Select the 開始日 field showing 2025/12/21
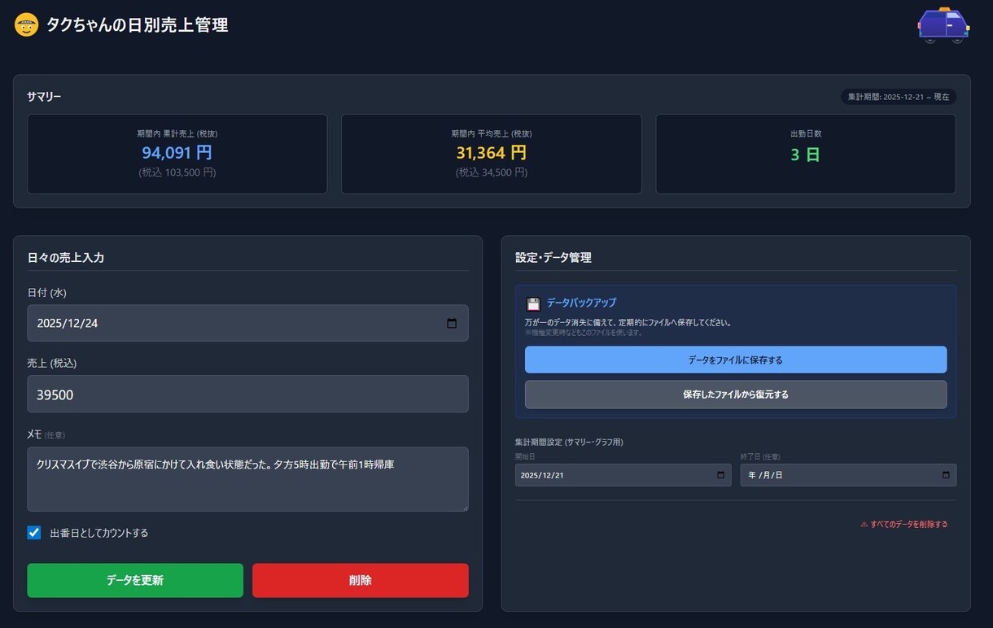The width and height of the screenshot is (993, 628). [x=619, y=475]
